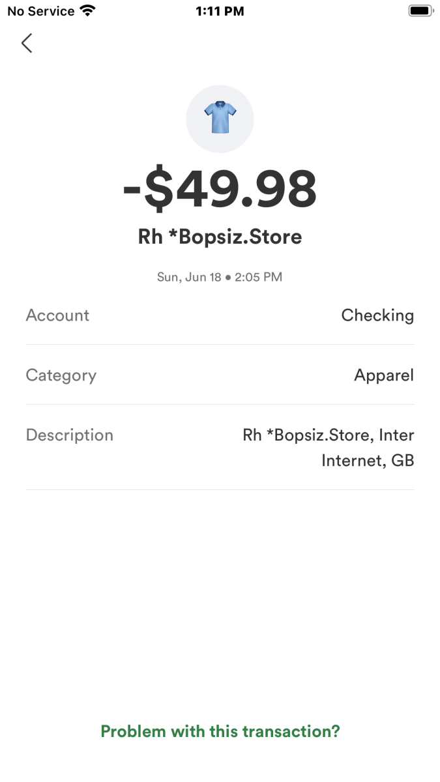440x782 pixels.
Task: Open Problem with this transaction? link
Action: [x=220, y=731]
